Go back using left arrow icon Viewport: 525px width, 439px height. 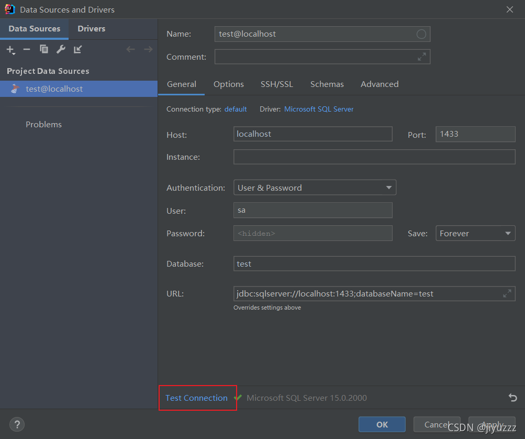click(130, 50)
